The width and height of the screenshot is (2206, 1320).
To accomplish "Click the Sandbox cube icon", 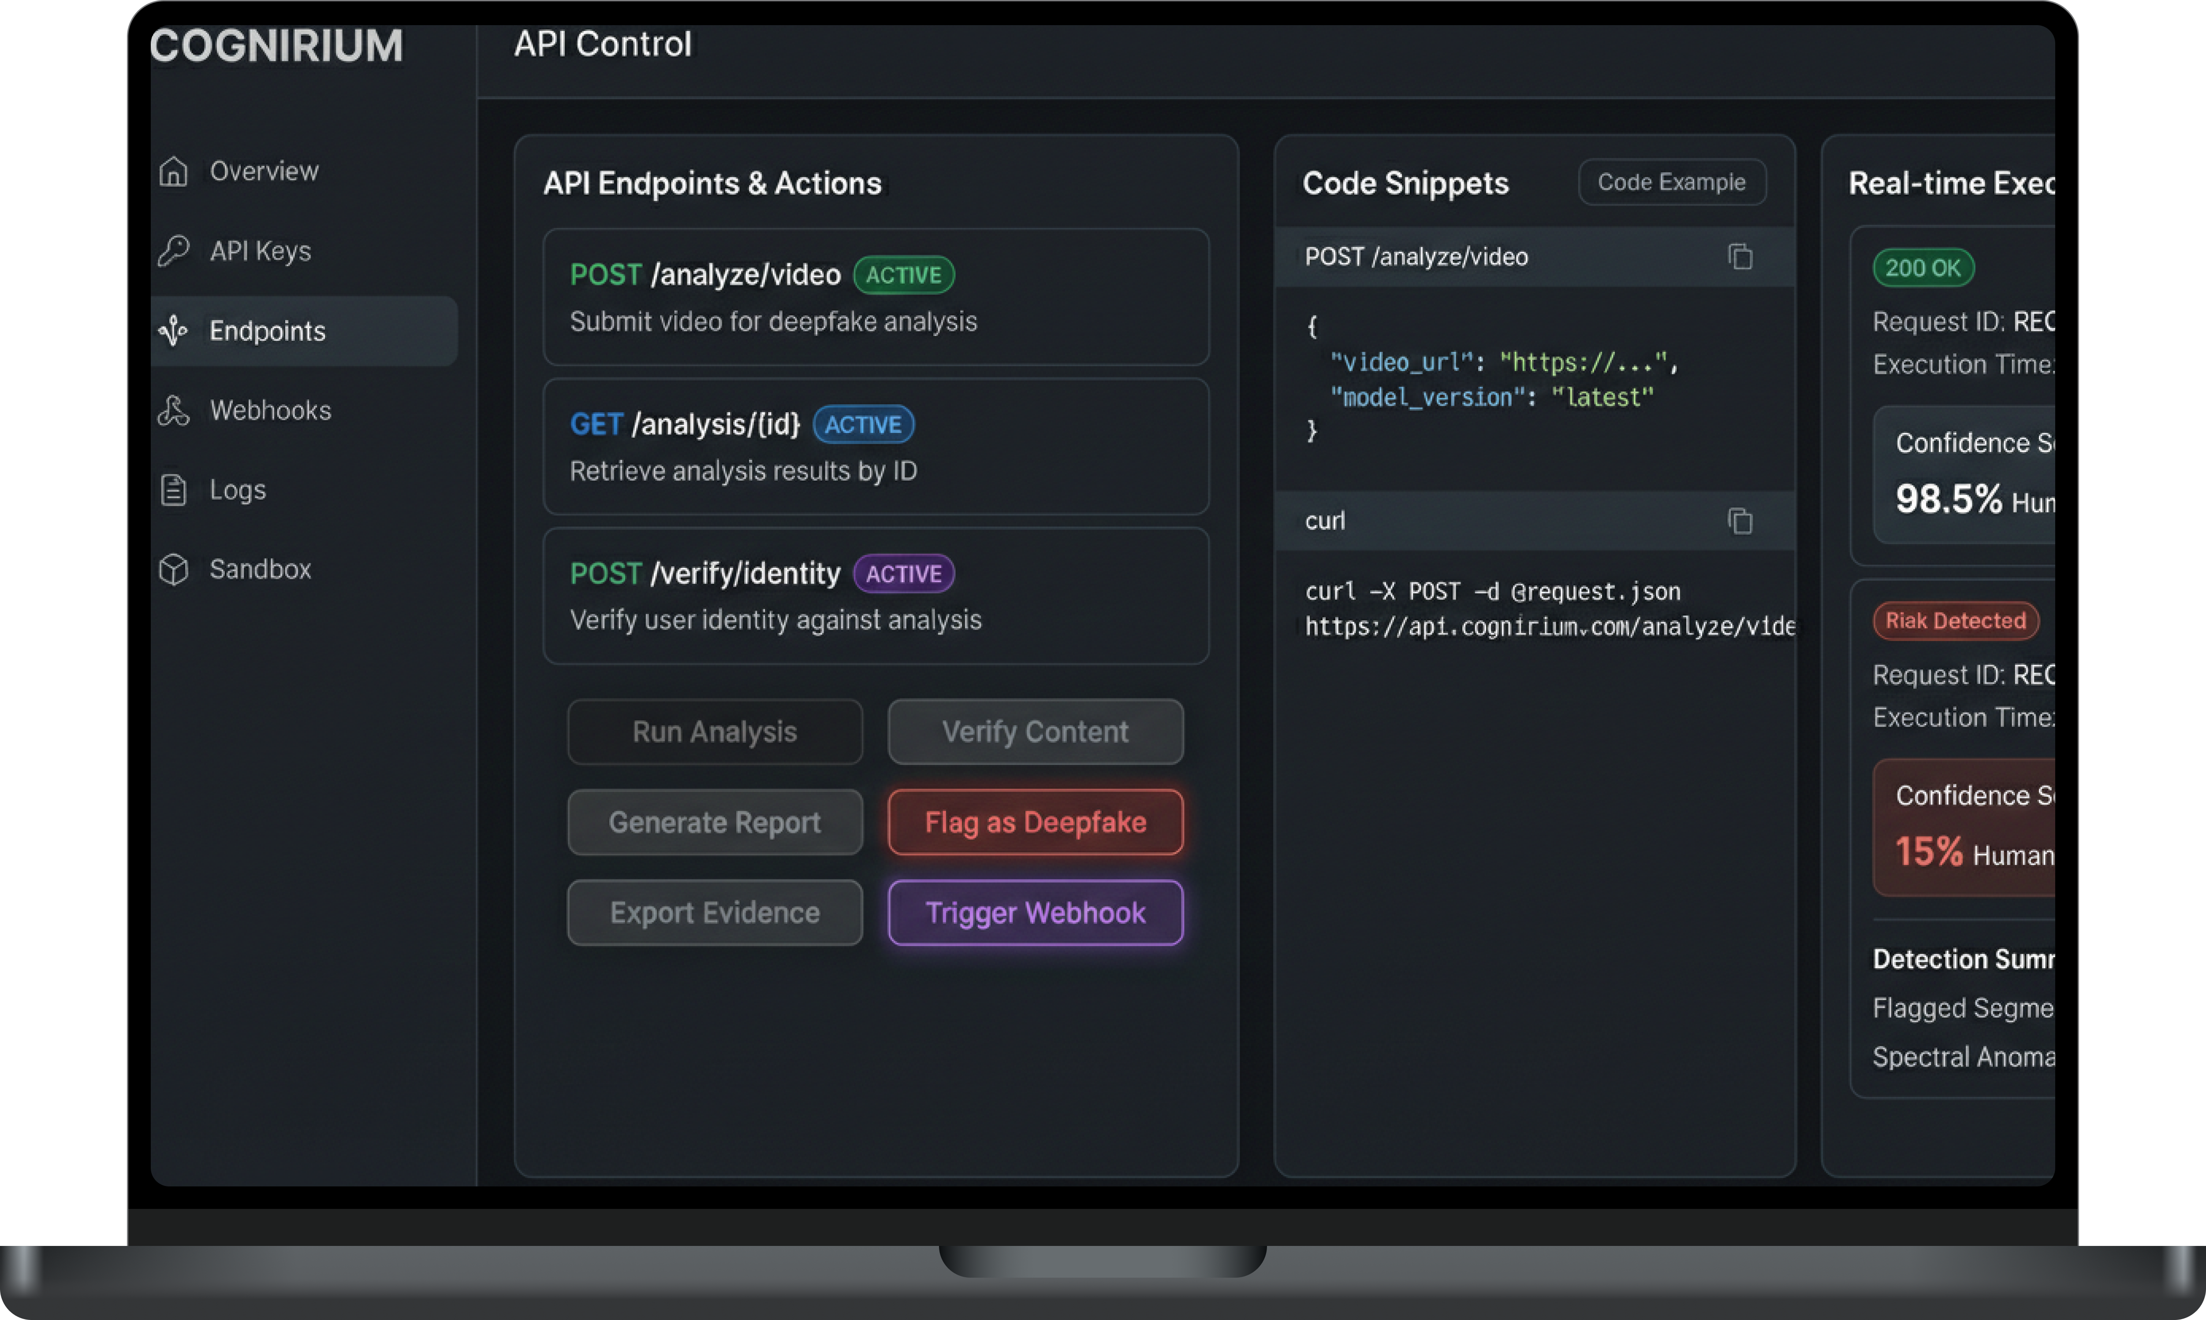I will tap(173, 569).
